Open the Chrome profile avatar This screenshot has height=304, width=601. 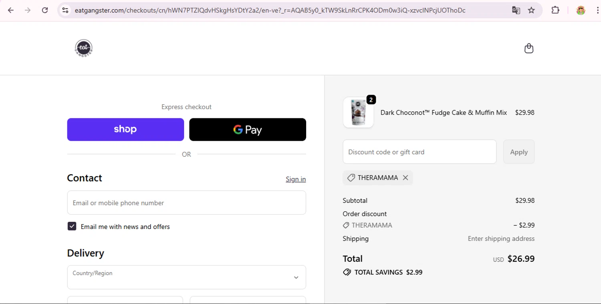coord(581,10)
